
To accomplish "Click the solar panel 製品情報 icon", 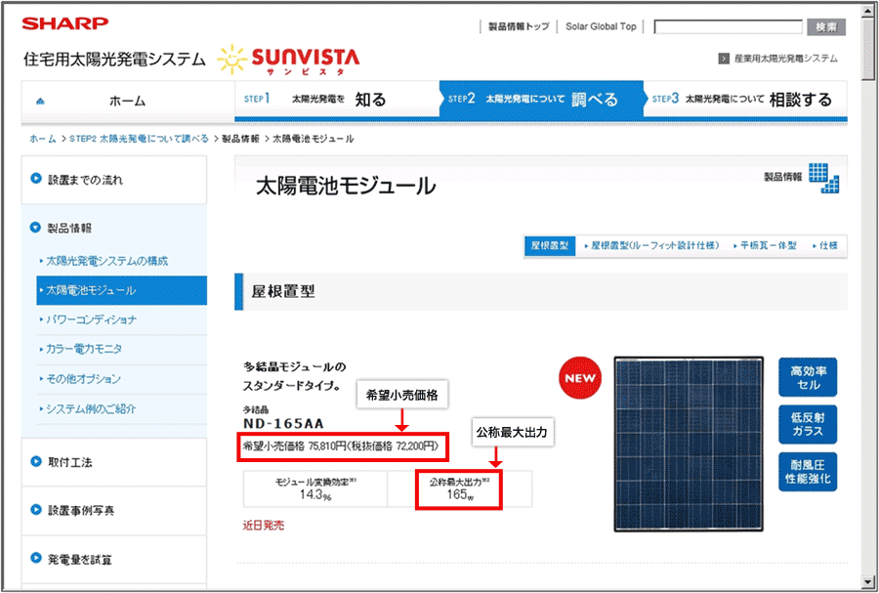I will click(823, 178).
